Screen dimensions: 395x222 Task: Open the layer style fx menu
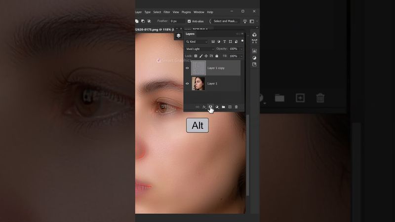click(204, 107)
